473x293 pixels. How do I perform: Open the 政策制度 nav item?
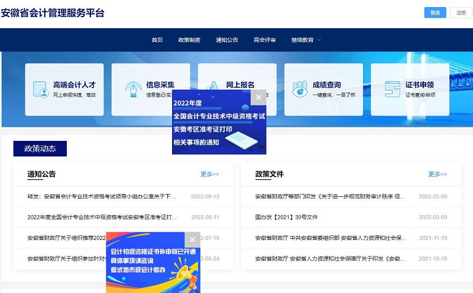click(x=189, y=40)
